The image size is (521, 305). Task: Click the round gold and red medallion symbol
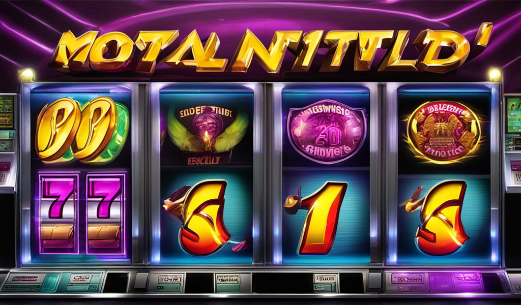[x=444, y=132]
